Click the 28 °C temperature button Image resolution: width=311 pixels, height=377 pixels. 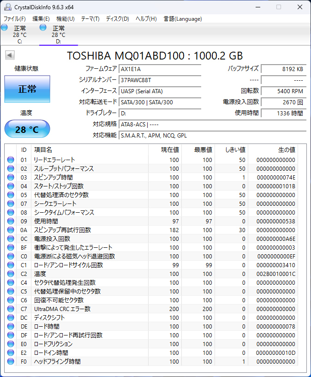27,129
